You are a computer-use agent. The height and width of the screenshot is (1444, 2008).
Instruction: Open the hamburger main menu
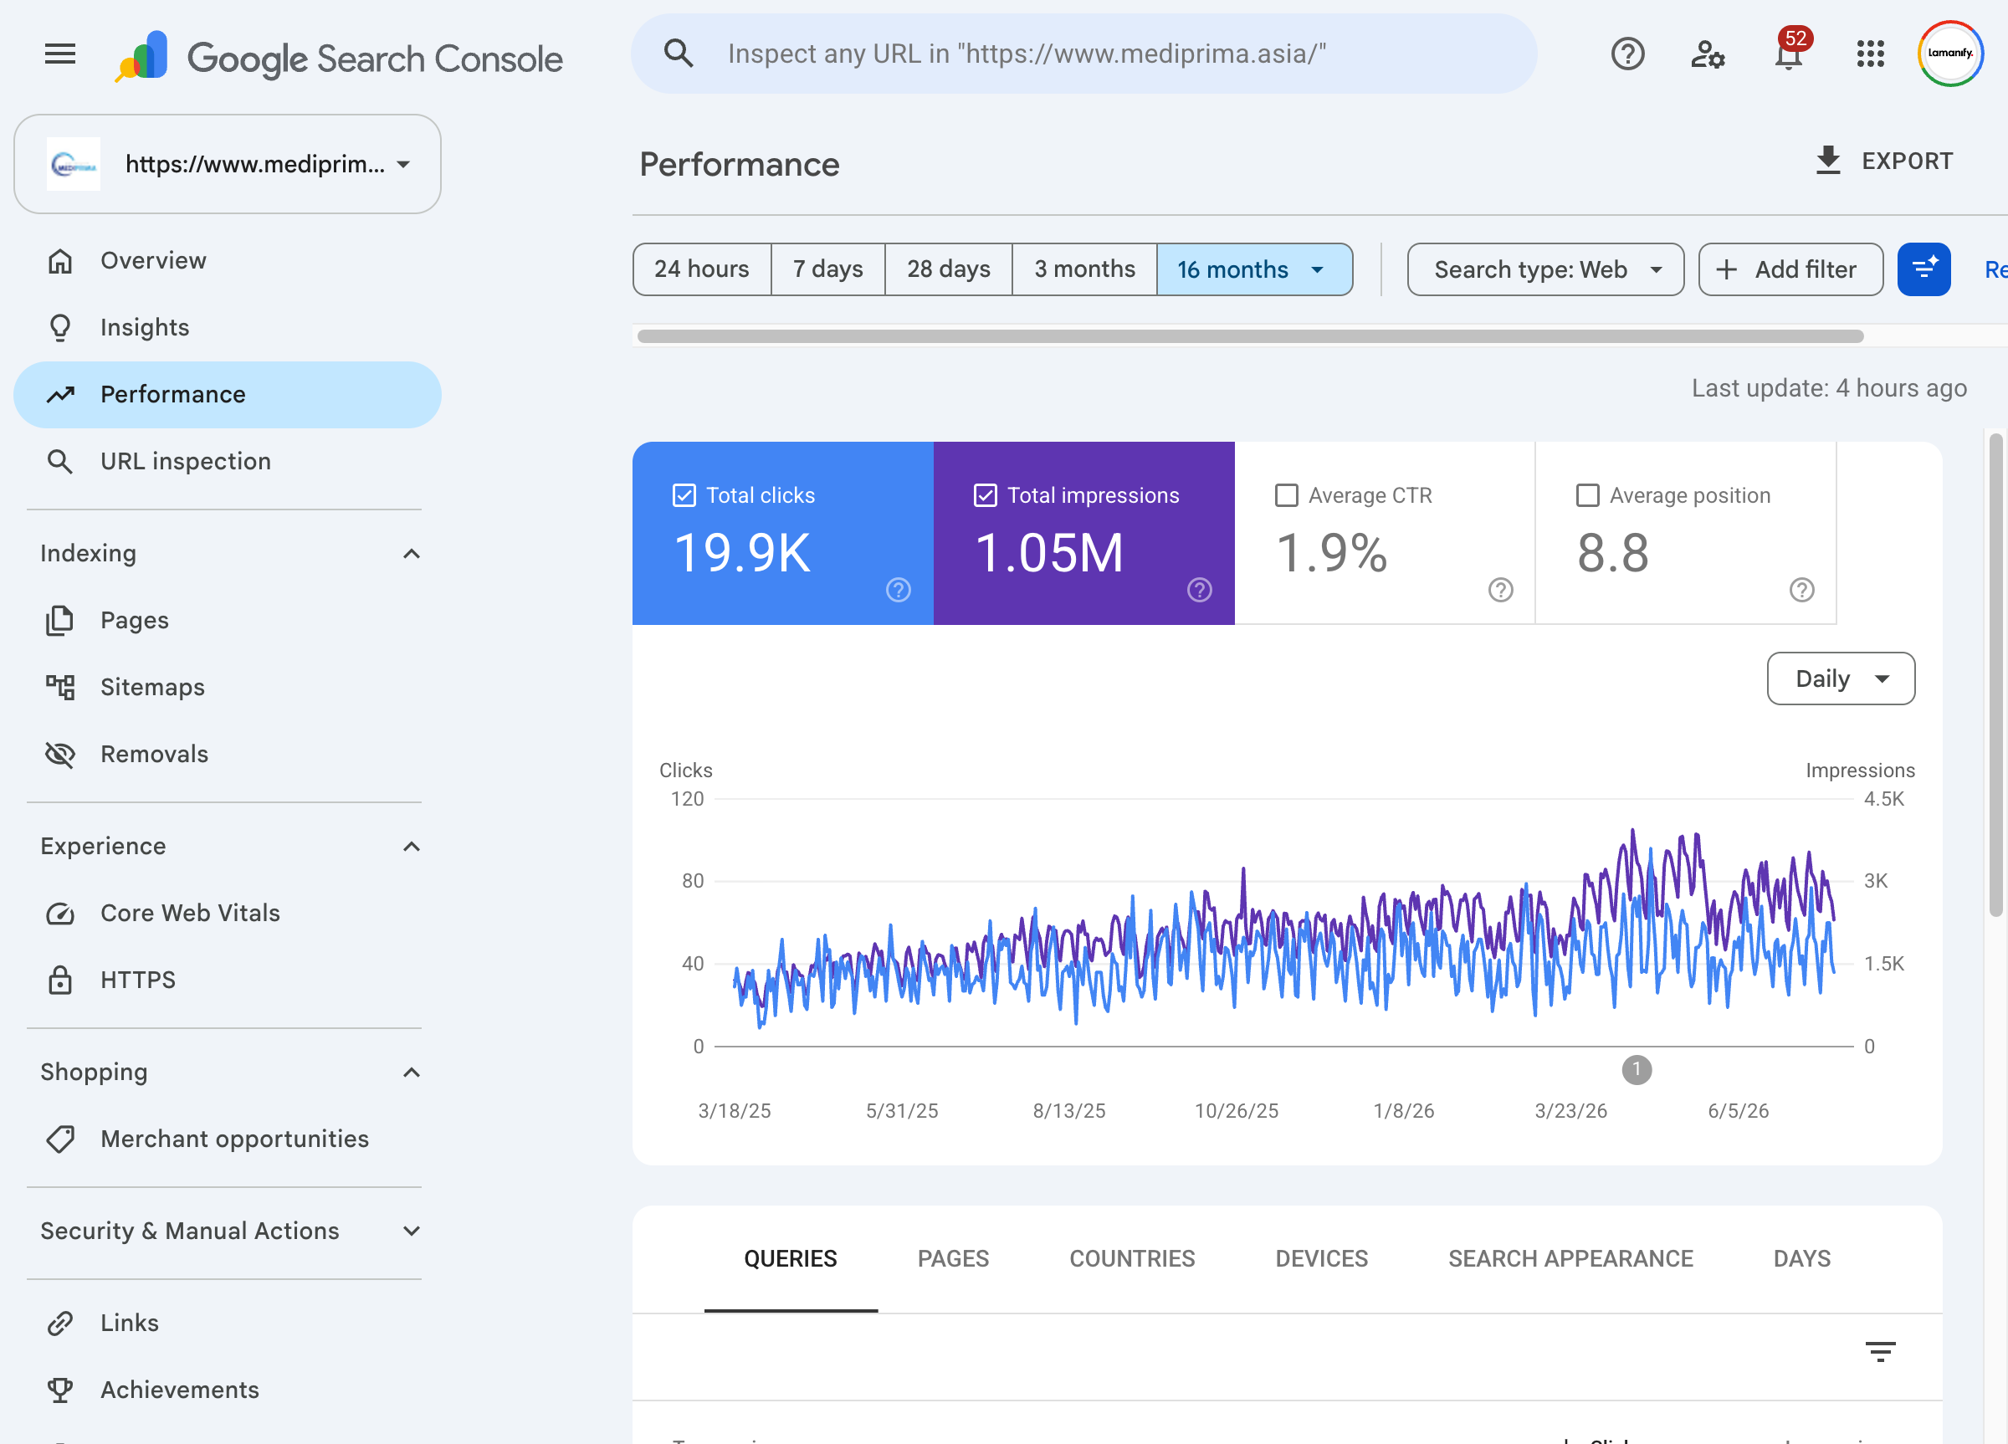[59, 55]
